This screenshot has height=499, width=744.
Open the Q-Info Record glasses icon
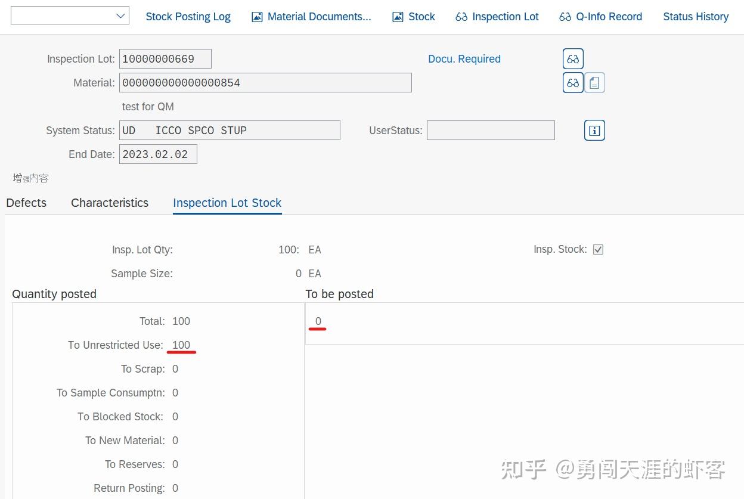pos(565,16)
